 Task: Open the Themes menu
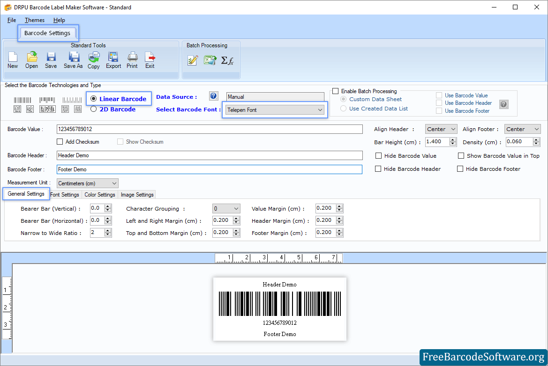coord(35,20)
